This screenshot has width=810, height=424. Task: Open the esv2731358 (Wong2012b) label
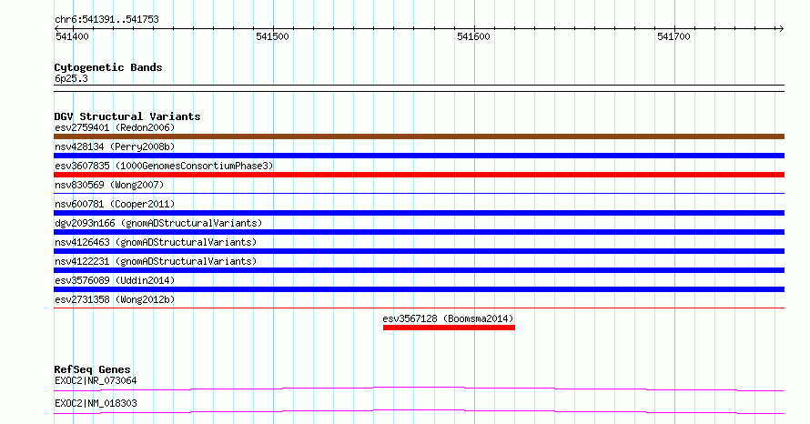115,299
